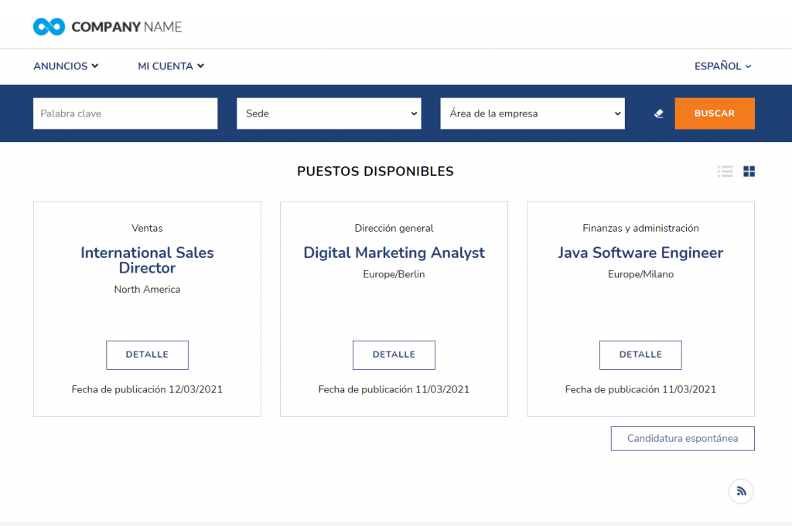Click the Candidatura espontánea button

click(x=682, y=438)
